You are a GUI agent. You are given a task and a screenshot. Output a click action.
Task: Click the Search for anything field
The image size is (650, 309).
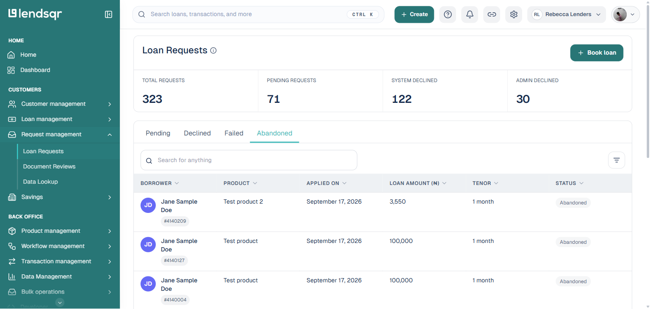249,160
